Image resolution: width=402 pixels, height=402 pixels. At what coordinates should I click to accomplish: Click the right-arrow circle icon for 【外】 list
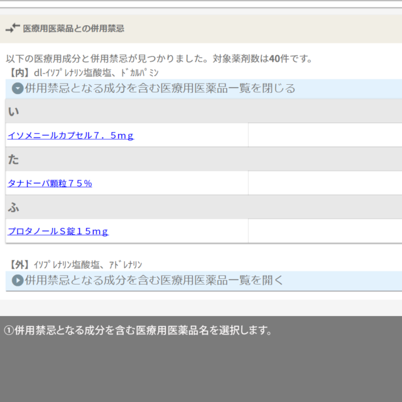18,281
